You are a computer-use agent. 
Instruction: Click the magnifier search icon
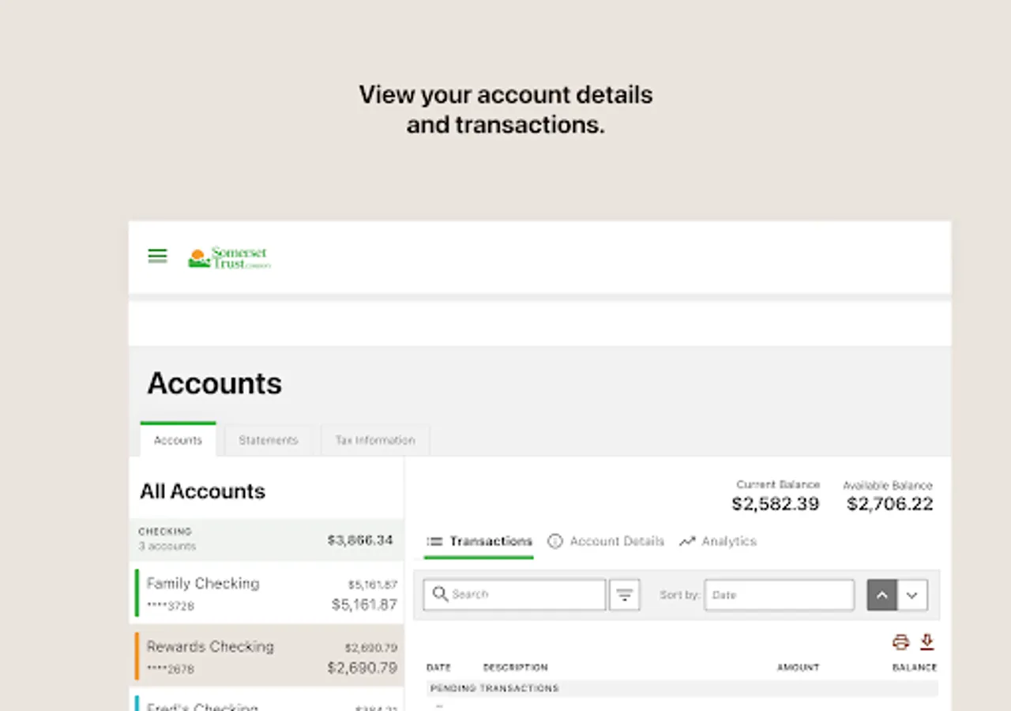(441, 594)
